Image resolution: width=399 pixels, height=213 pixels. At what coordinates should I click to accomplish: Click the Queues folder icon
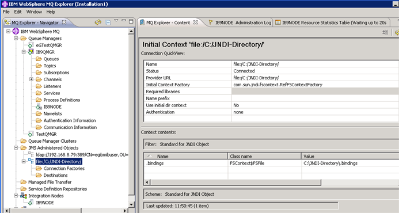[39, 59]
